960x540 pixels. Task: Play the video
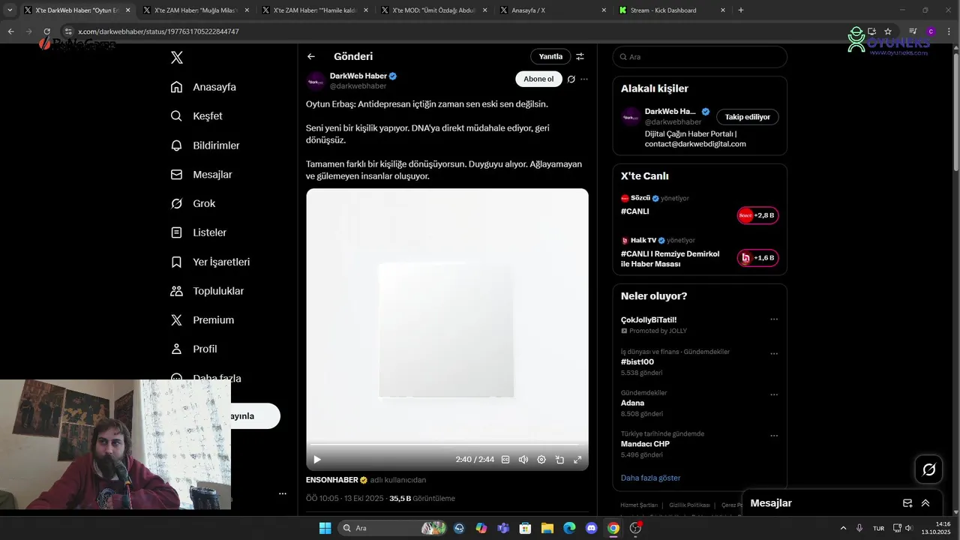316,460
